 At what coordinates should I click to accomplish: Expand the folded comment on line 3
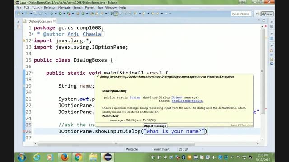33,34
